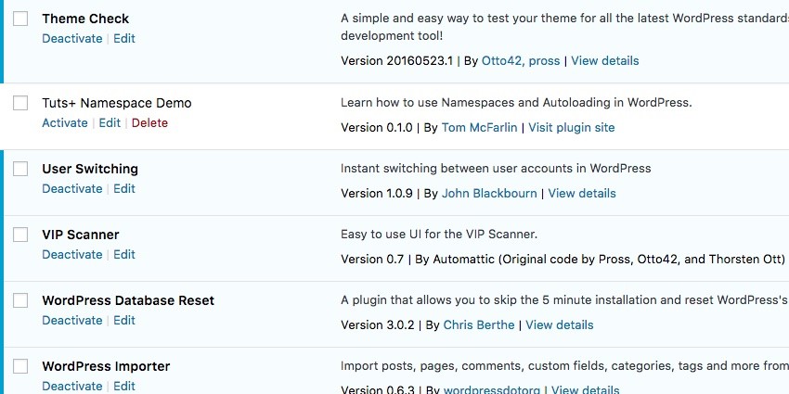
Task: Activate the Tuts+ Namespace Demo plugin
Action: [64, 123]
